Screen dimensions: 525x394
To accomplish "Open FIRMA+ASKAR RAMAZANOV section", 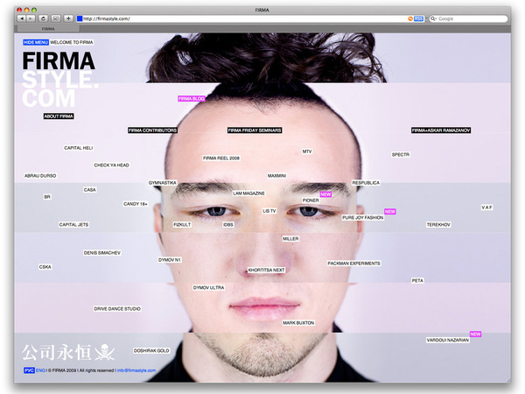I will point(441,130).
